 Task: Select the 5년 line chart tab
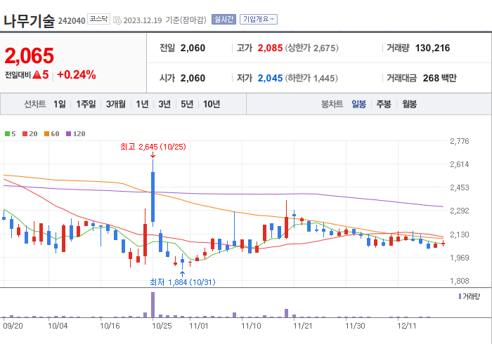coord(187,104)
